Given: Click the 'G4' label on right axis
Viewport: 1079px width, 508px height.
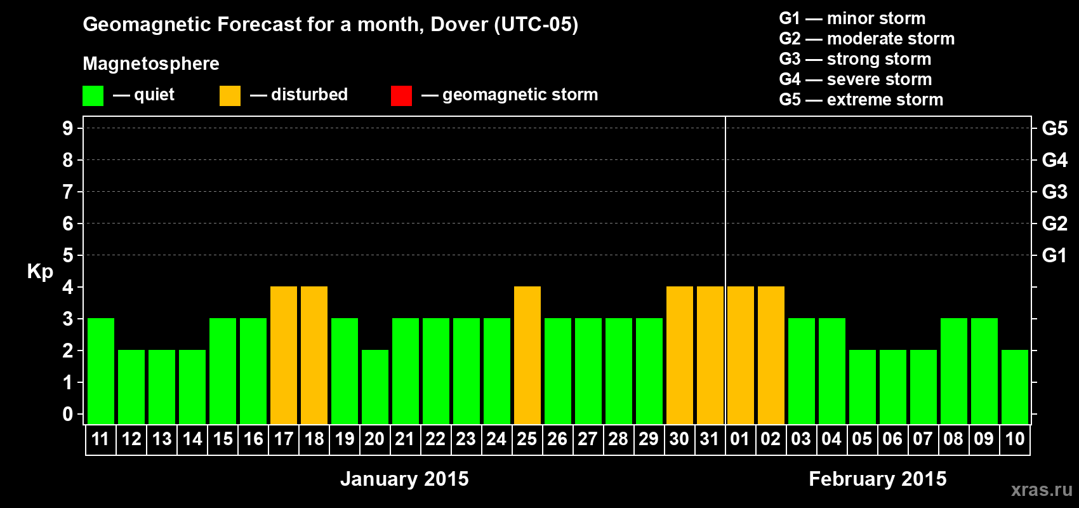Looking at the screenshot, I should (x=1055, y=160).
